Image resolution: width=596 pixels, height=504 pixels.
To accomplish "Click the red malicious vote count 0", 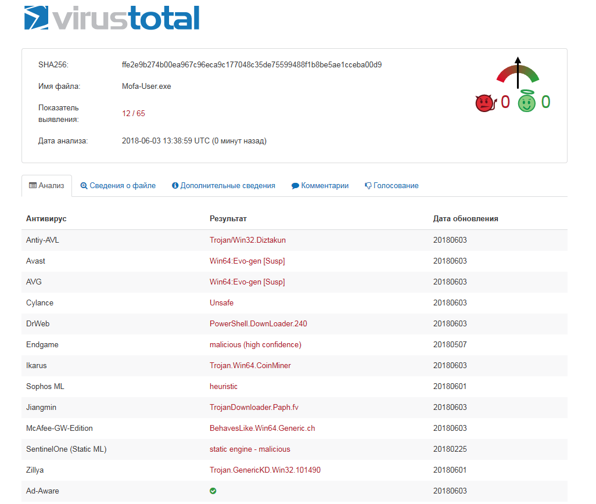I will tap(505, 102).
